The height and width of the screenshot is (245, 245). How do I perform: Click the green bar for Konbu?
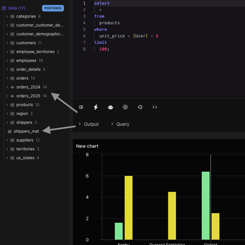[x=119, y=231]
